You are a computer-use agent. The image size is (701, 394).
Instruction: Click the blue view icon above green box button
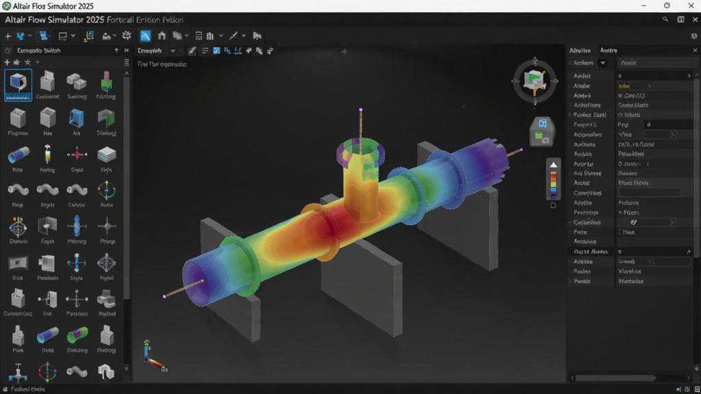pos(543,123)
